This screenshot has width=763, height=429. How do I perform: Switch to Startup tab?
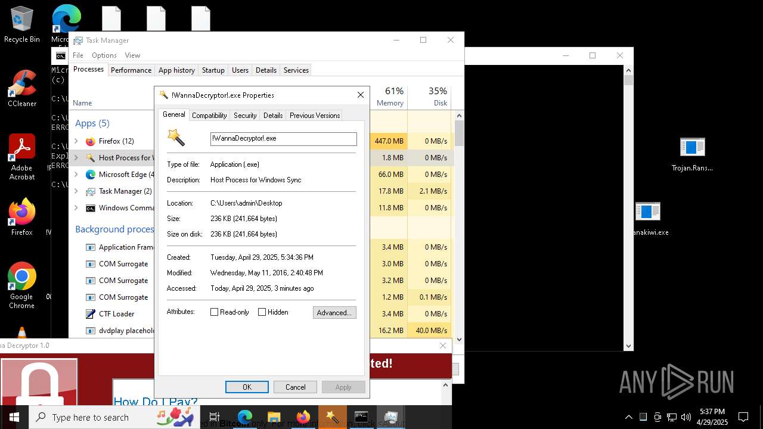213,70
